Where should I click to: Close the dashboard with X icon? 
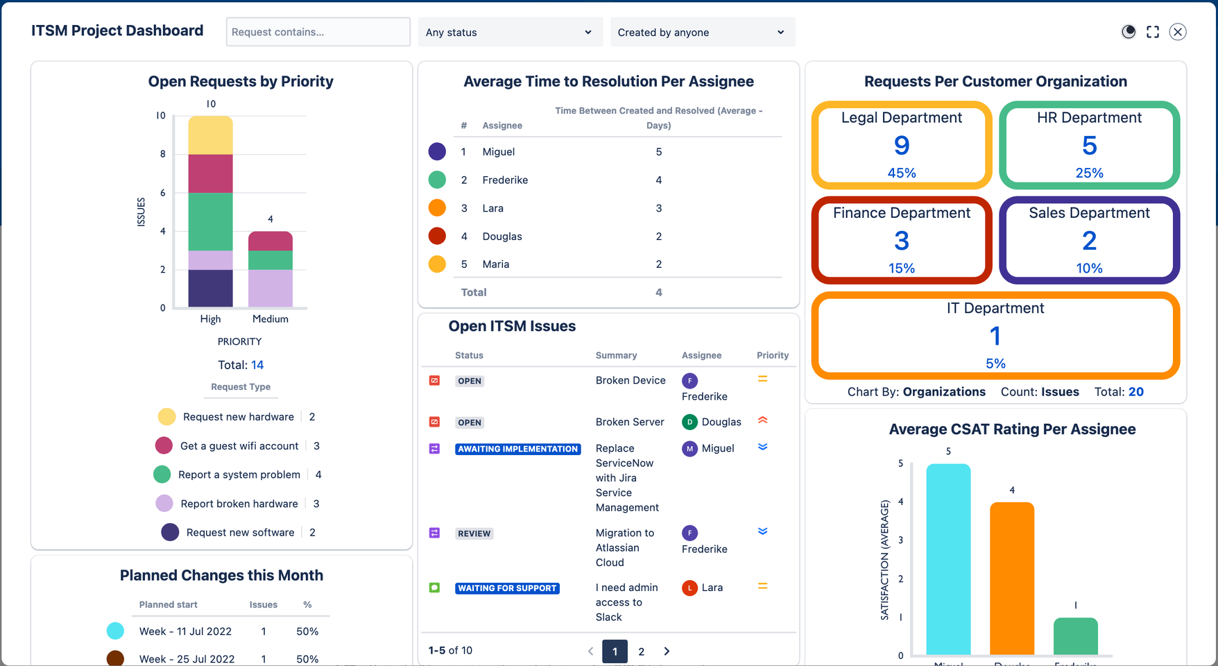(x=1178, y=32)
